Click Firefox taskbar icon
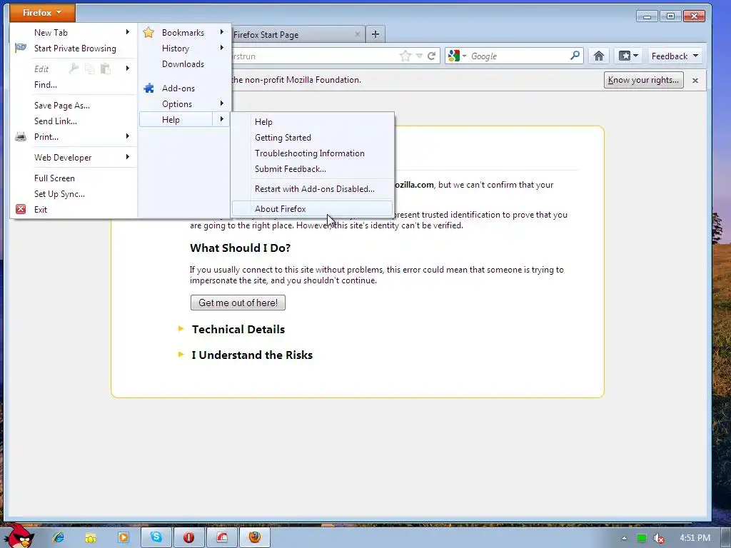Screen dimensions: 731x548 [x=255, y=537]
